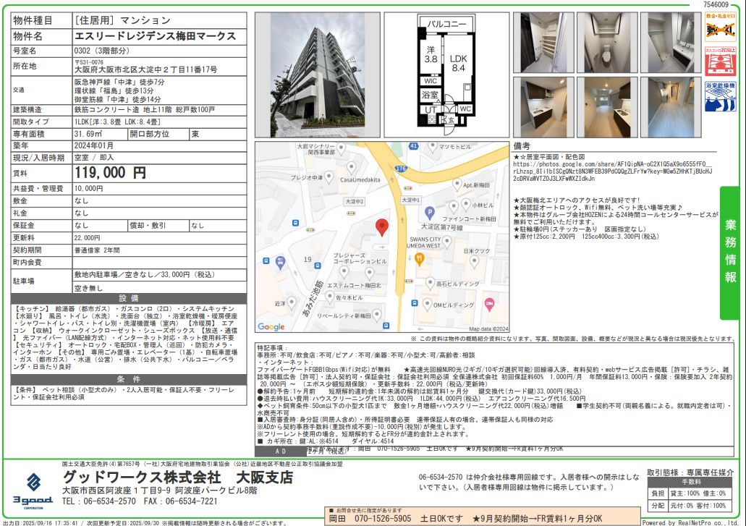
Task: Click the orange restaurant marker on map
Action: (x=419, y=259)
